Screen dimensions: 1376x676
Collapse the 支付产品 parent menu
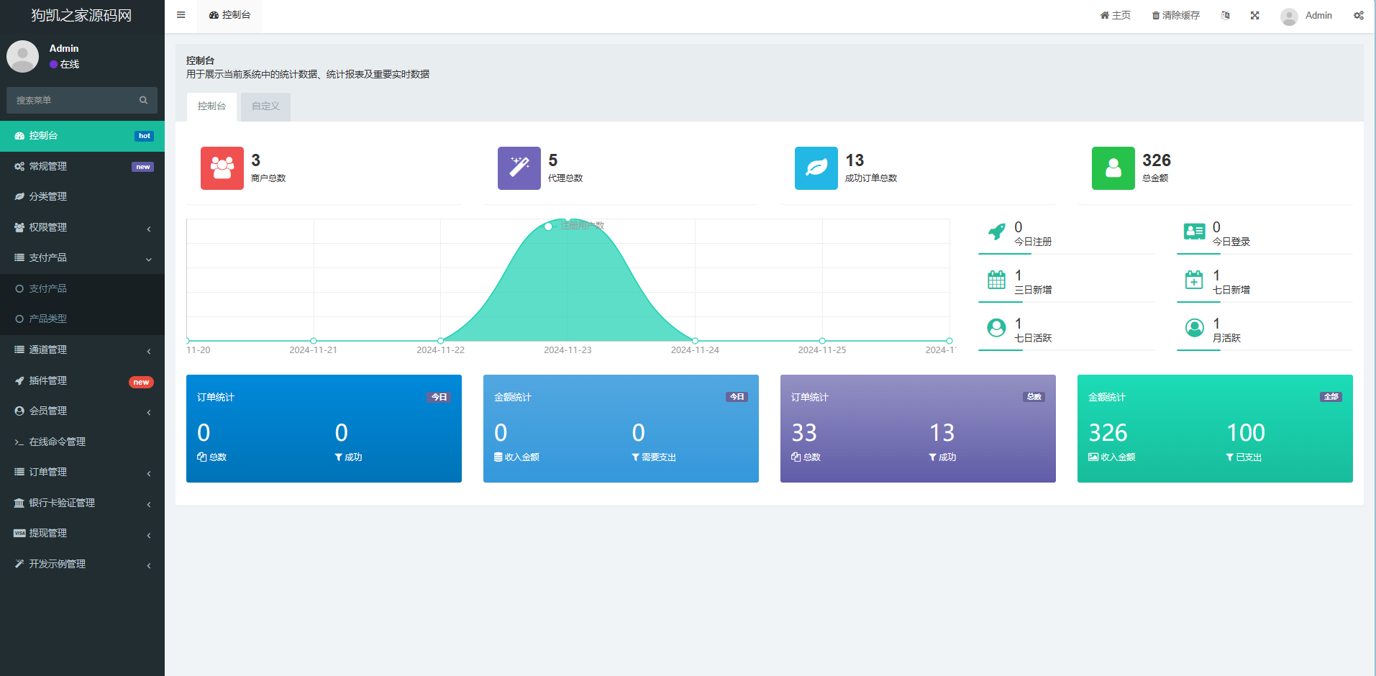click(82, 257)
